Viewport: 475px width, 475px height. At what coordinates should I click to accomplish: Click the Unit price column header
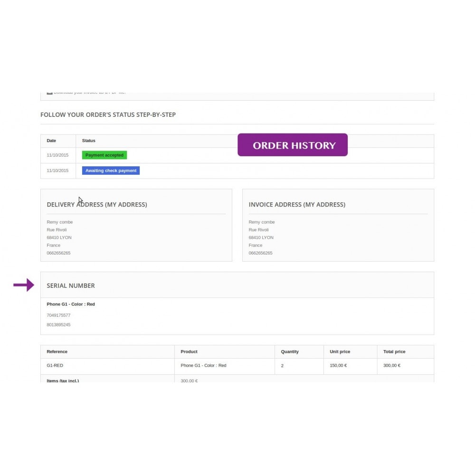340,351
